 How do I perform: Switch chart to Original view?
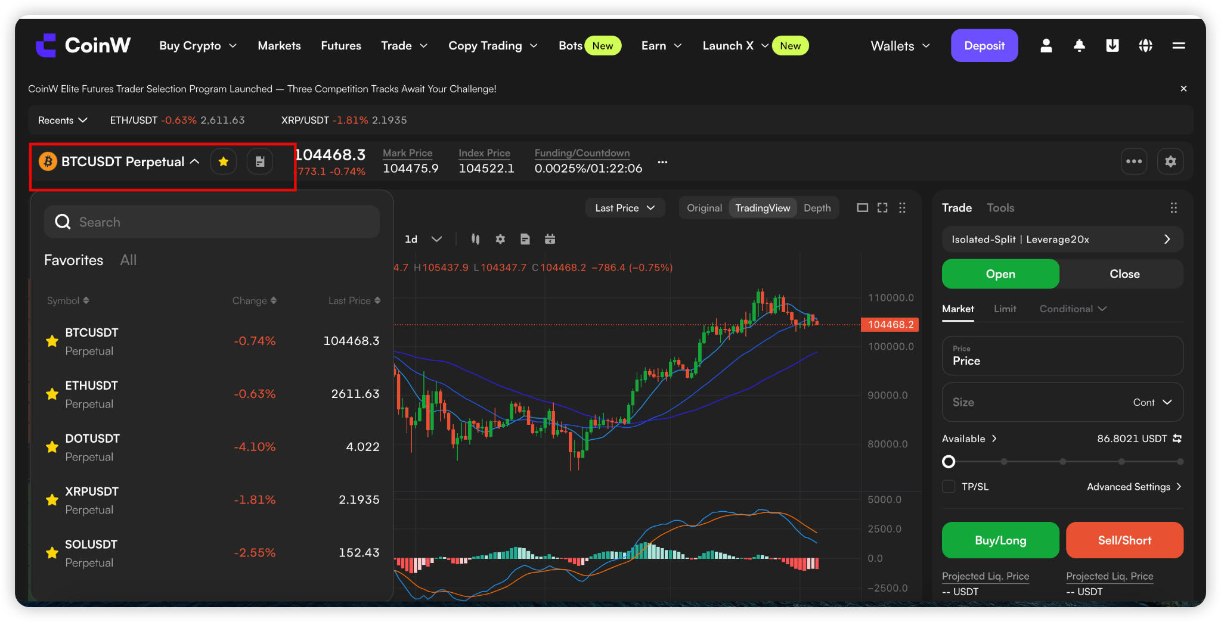click(x=704, y=208)
